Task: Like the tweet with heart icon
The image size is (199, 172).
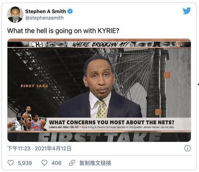Action: [x=10, y=163]
